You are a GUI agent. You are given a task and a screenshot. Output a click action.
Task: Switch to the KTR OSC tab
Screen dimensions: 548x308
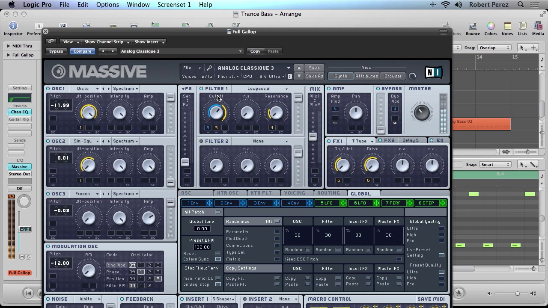227,193
